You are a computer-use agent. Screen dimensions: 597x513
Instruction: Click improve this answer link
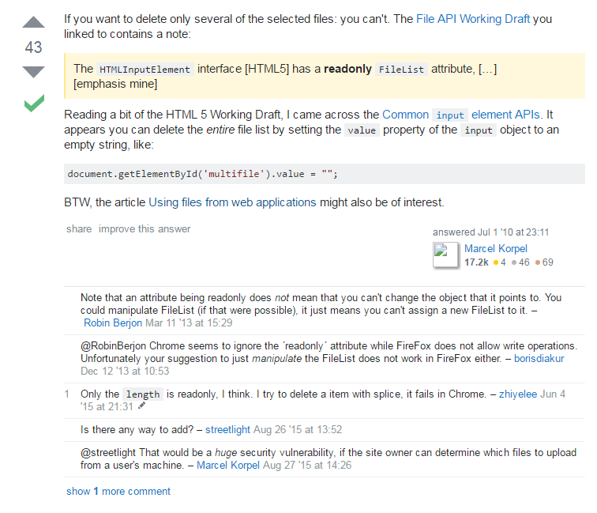coord(145,229)
